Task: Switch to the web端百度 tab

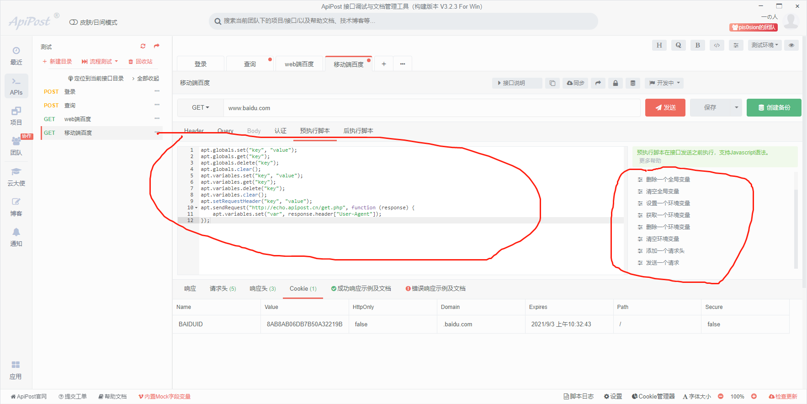Action: [299, 64]
